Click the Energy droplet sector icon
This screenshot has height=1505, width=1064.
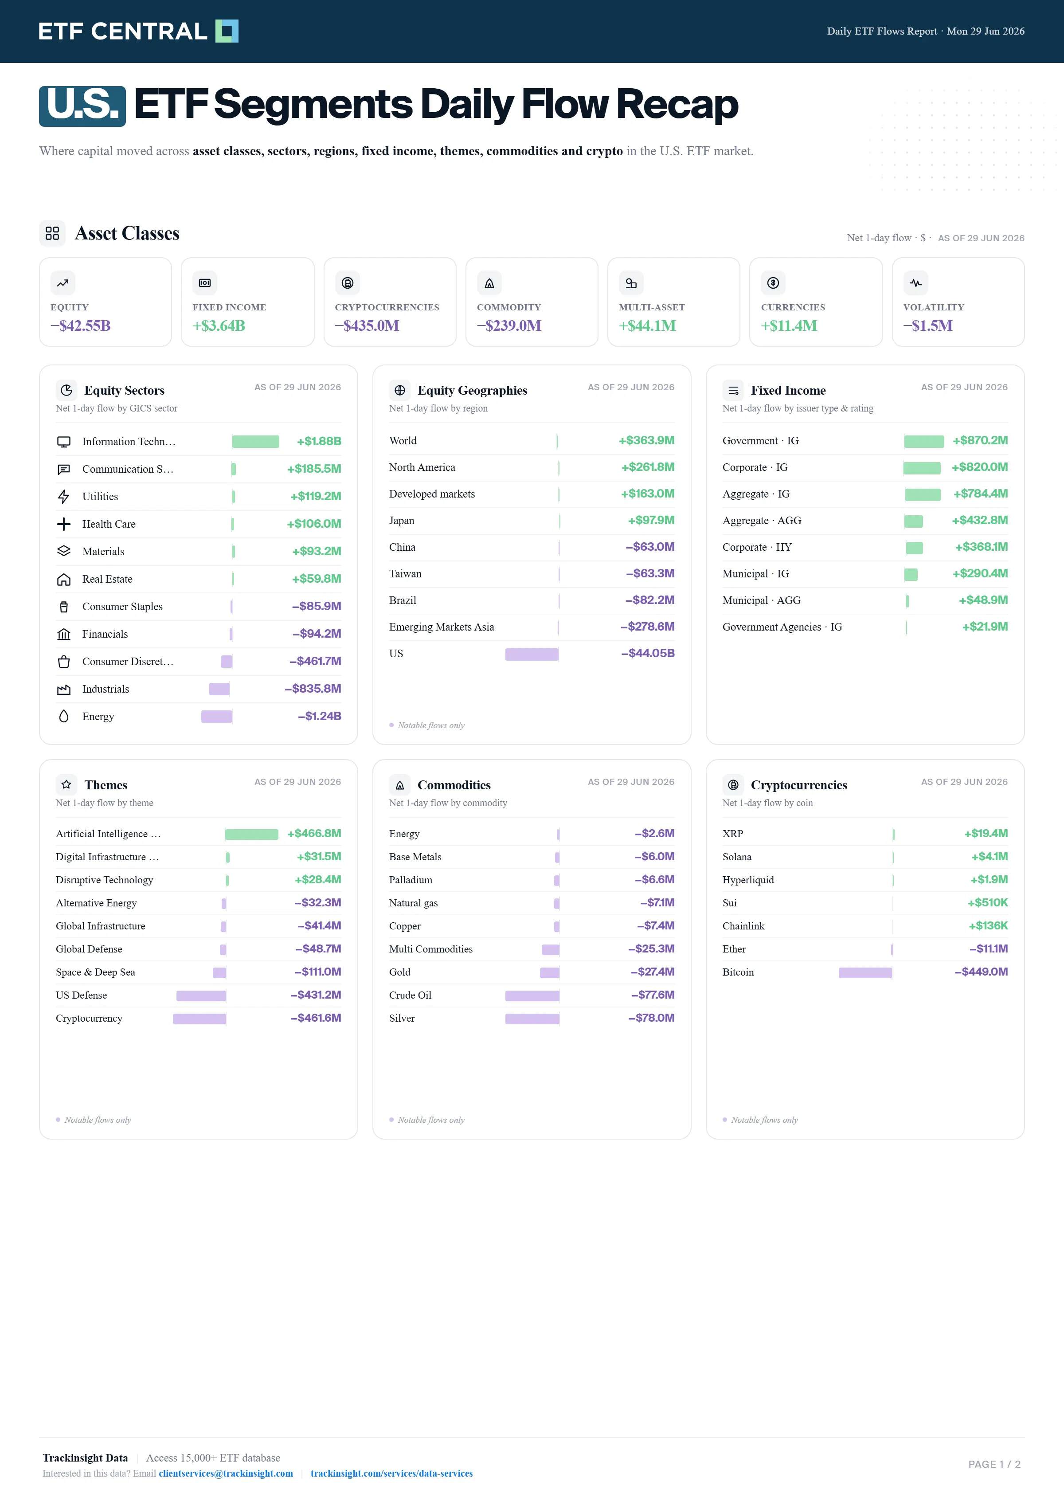[x=63, y=717]
